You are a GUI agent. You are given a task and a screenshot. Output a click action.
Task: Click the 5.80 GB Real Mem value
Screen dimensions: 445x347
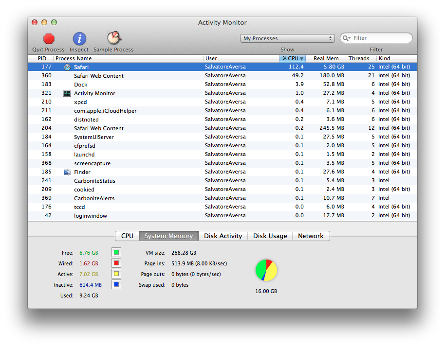click(x=334, y=67)
